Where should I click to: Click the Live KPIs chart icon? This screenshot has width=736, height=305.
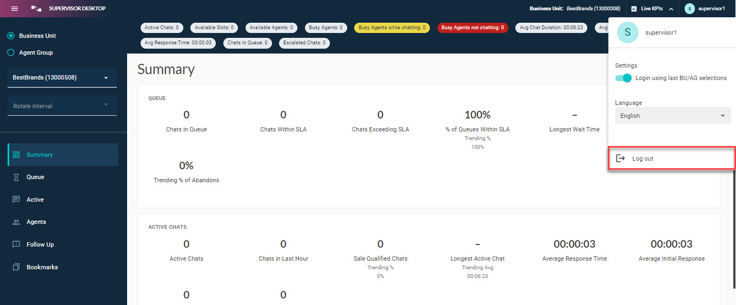coord(634,9)
